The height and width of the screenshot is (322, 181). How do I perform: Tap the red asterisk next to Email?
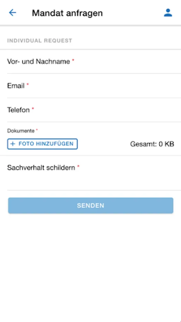(28, 84)
